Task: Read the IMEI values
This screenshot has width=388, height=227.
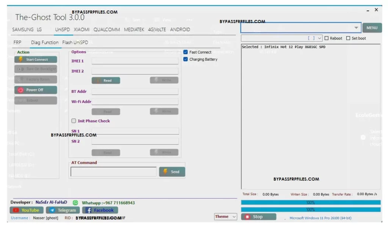Action: 106,80
